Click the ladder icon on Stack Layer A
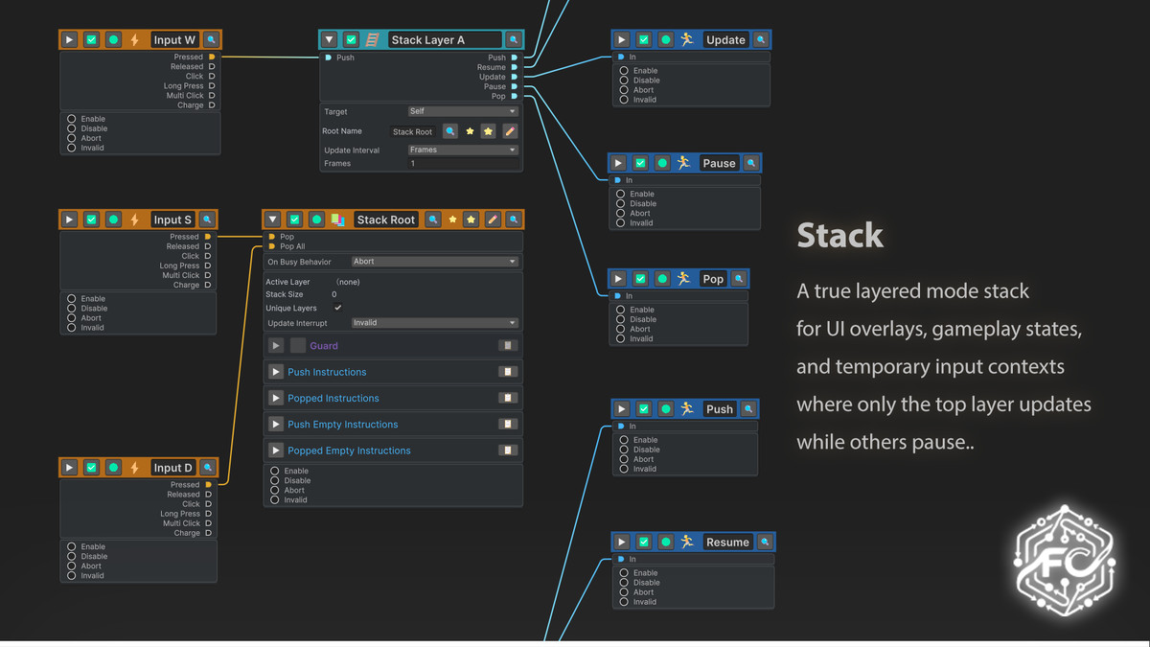Image resolution: width=1150 pixels, height=647 pixels. click(373, 40)
